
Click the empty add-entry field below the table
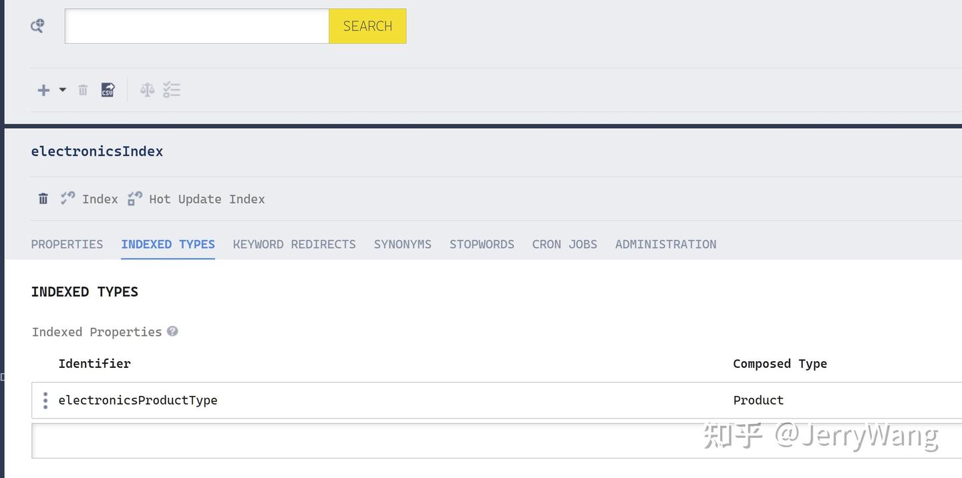click(496, 441)
